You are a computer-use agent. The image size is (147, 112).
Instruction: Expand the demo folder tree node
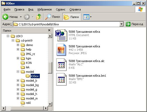(x=18, y=45)
